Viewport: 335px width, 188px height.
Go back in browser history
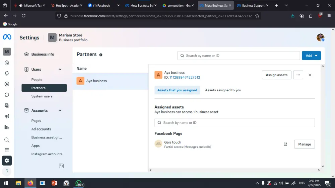pos(6,16)
